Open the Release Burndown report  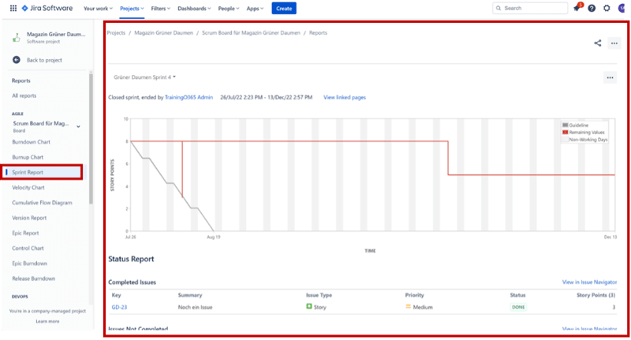coord(33,278)
